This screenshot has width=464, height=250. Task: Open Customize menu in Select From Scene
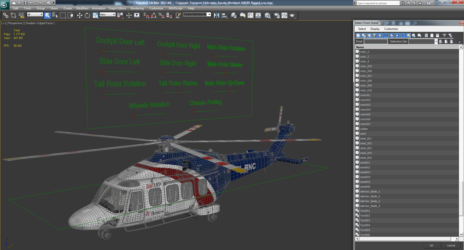[x=391, y=29]
